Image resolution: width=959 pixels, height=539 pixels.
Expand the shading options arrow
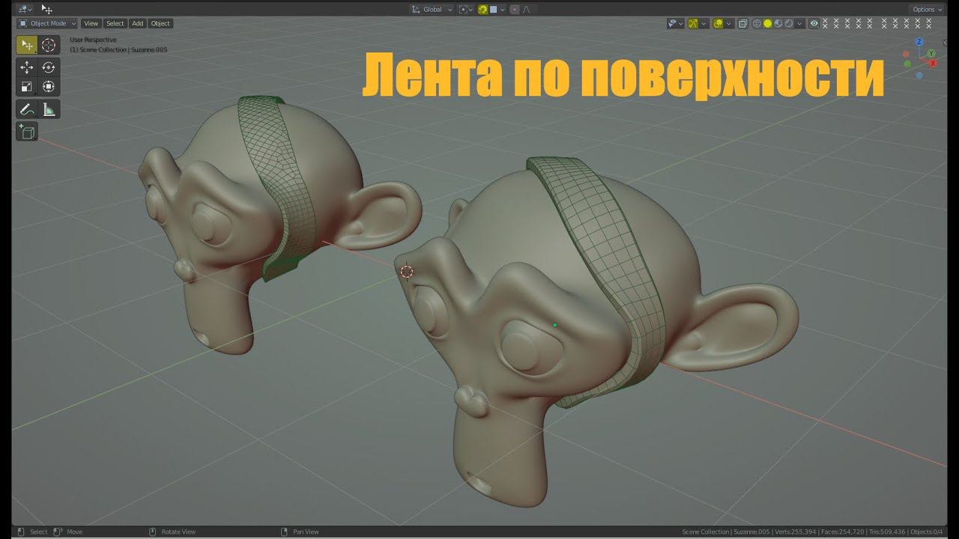pyautogui.click(x=799, y=23)
